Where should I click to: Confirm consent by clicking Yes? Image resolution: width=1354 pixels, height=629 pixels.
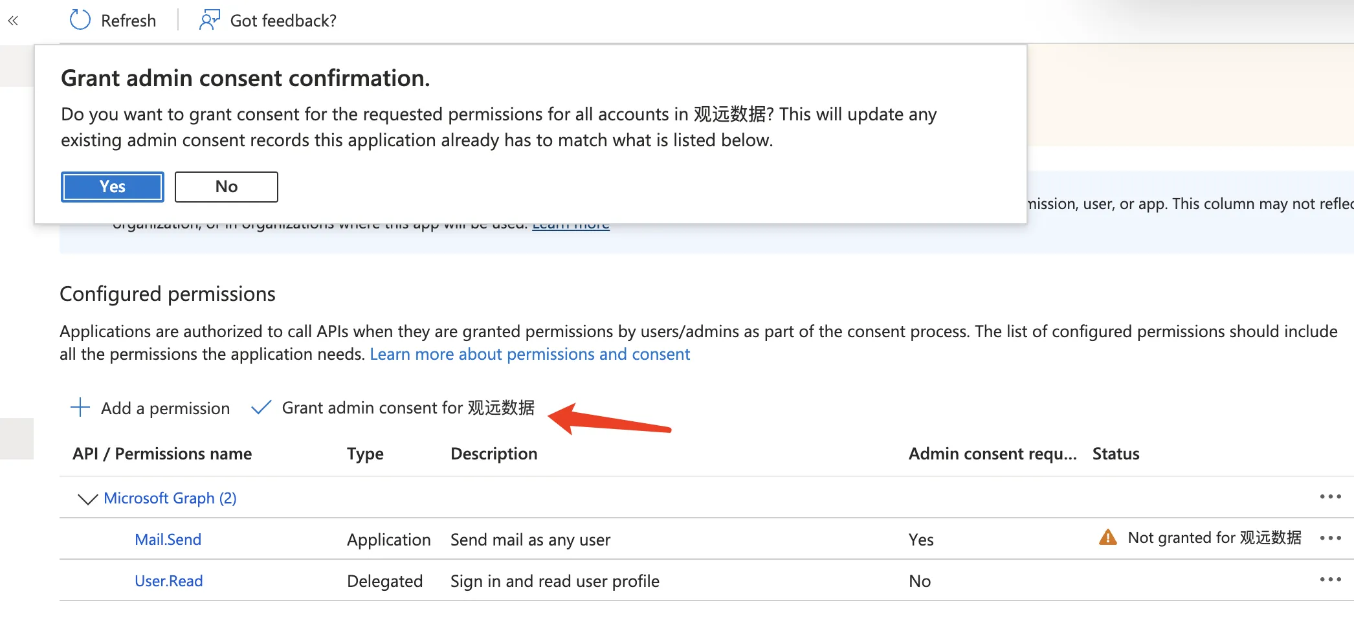click(112, 186)
